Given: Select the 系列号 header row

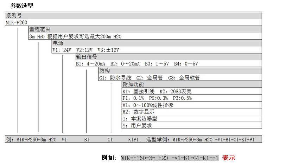Looking at the screenshot, I should click(x=134, y=16).
